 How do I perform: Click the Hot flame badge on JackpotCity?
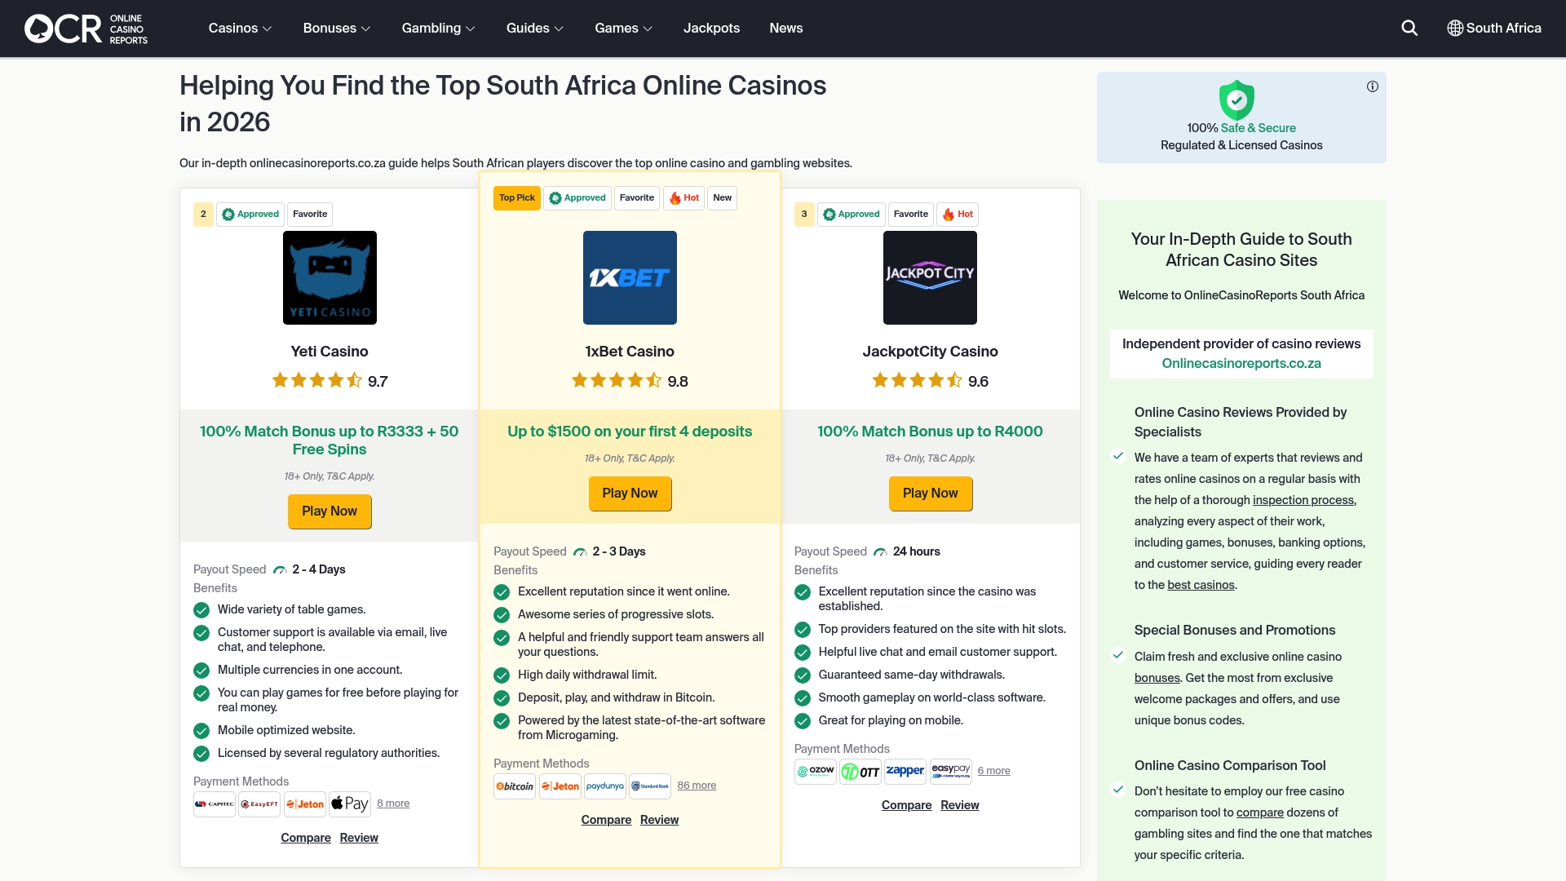(x=958, y=215)
